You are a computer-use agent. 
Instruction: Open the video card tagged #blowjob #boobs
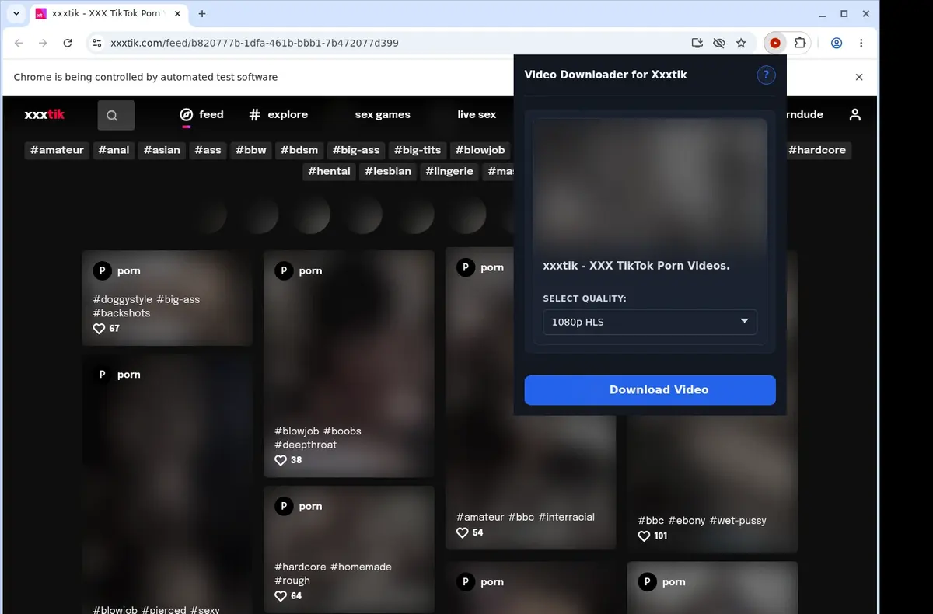(x=348, y=364)
